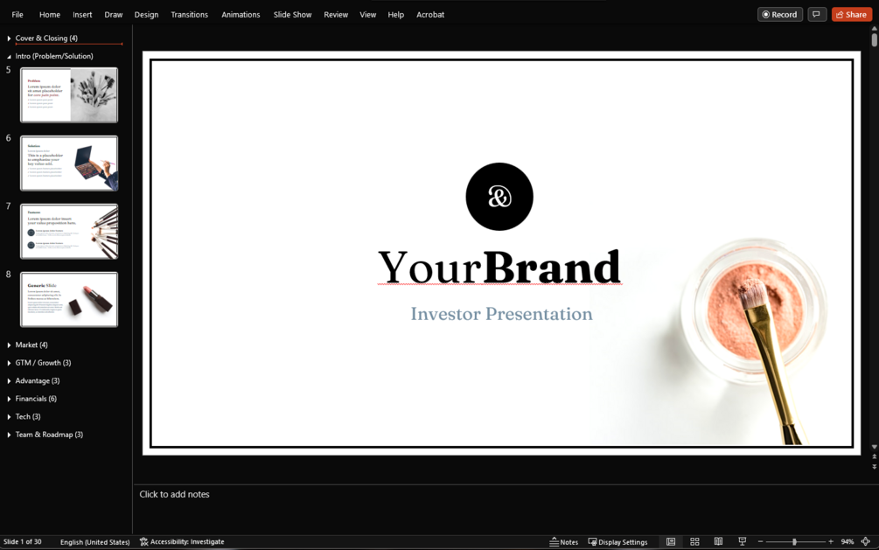Switch to Normal view in status bar

point(671,541)
